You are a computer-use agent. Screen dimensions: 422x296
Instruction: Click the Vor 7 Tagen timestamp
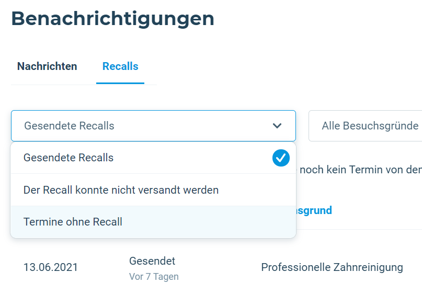pos(154,277)
